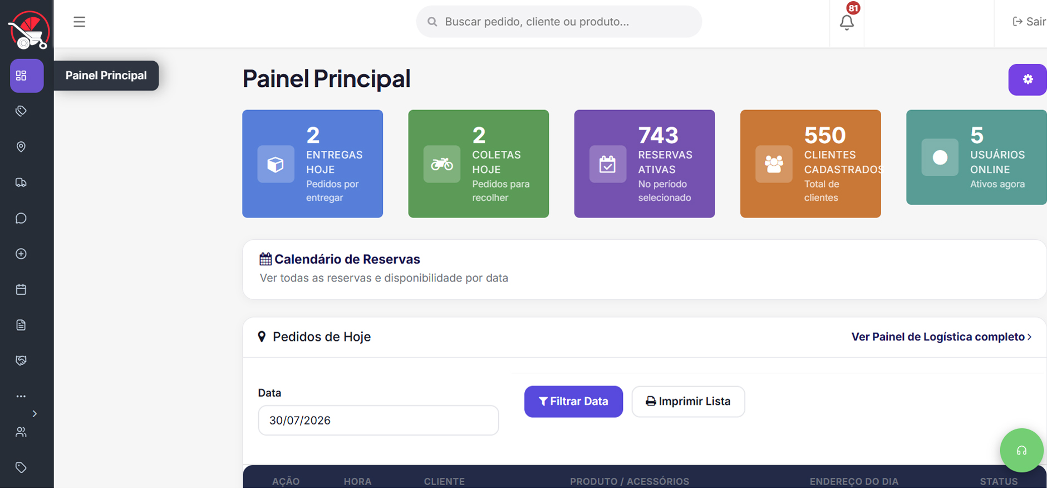
Task: Click the double-tags sidebar icon
Action: [21, 111]
